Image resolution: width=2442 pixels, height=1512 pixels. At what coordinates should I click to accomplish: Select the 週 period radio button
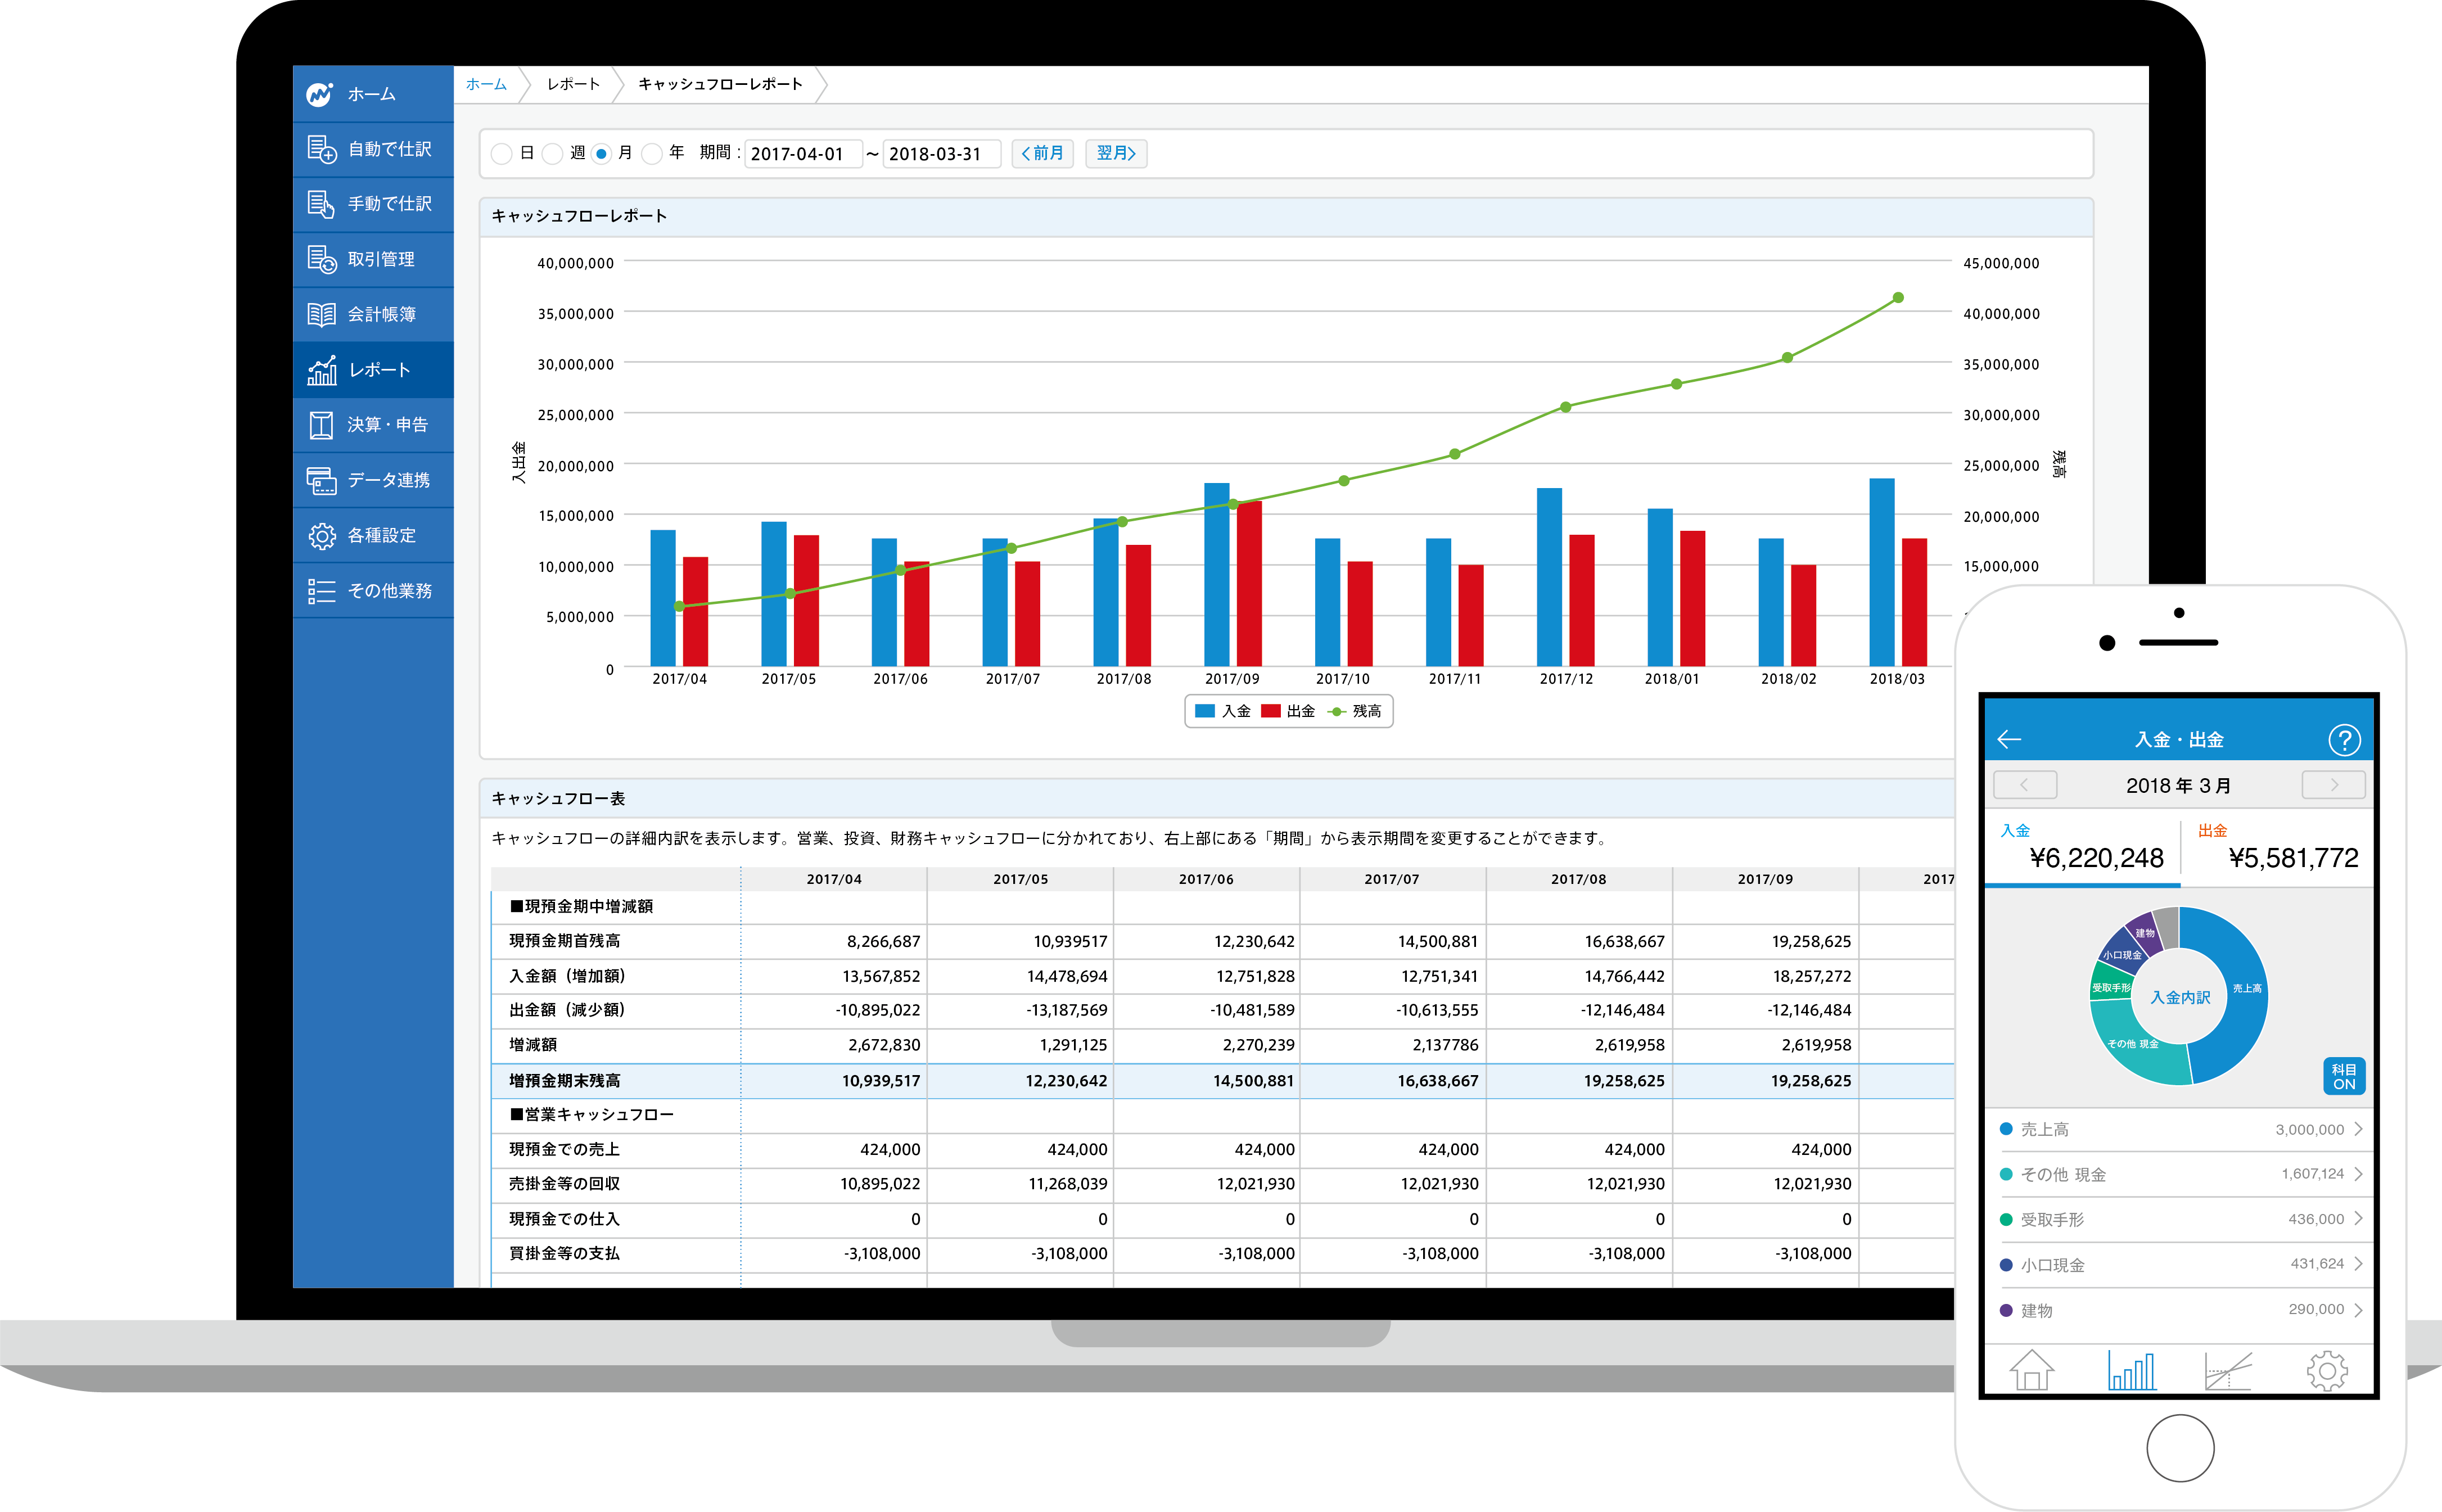point(552,154)
